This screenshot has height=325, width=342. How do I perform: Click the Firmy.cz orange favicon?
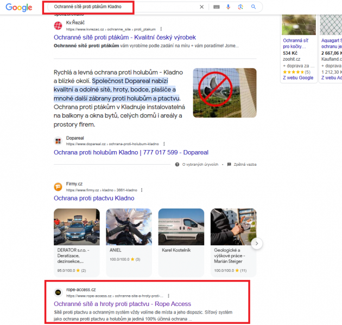click(58, 187)
